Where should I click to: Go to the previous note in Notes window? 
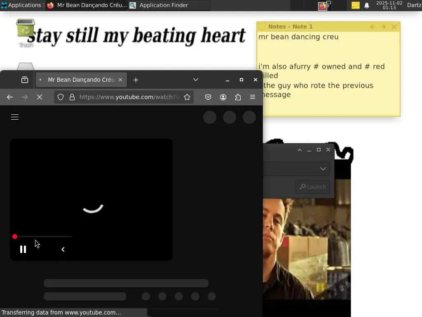pos(373,27)
